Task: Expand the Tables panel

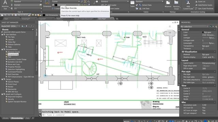Action: [146, 12]
